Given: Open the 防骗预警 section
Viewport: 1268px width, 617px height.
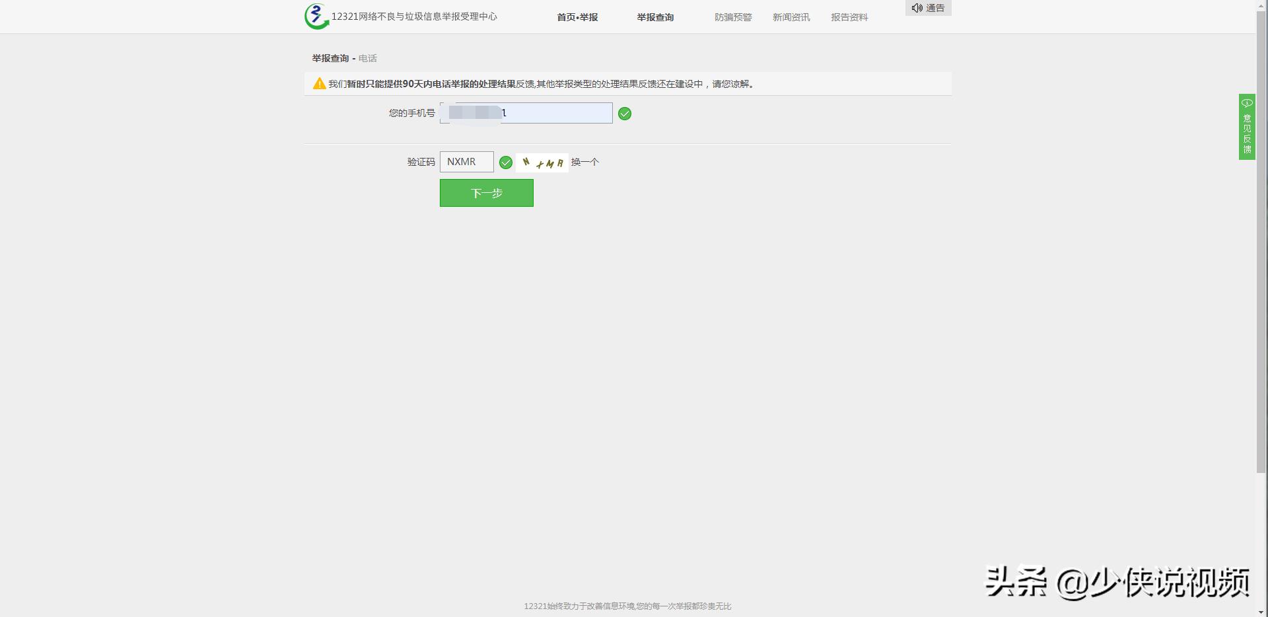Looking at the screenshot, I should coord(732,17).
